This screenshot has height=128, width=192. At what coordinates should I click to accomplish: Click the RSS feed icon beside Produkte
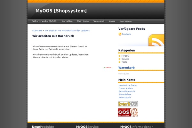pyautogui.click(x=120, y=34)
